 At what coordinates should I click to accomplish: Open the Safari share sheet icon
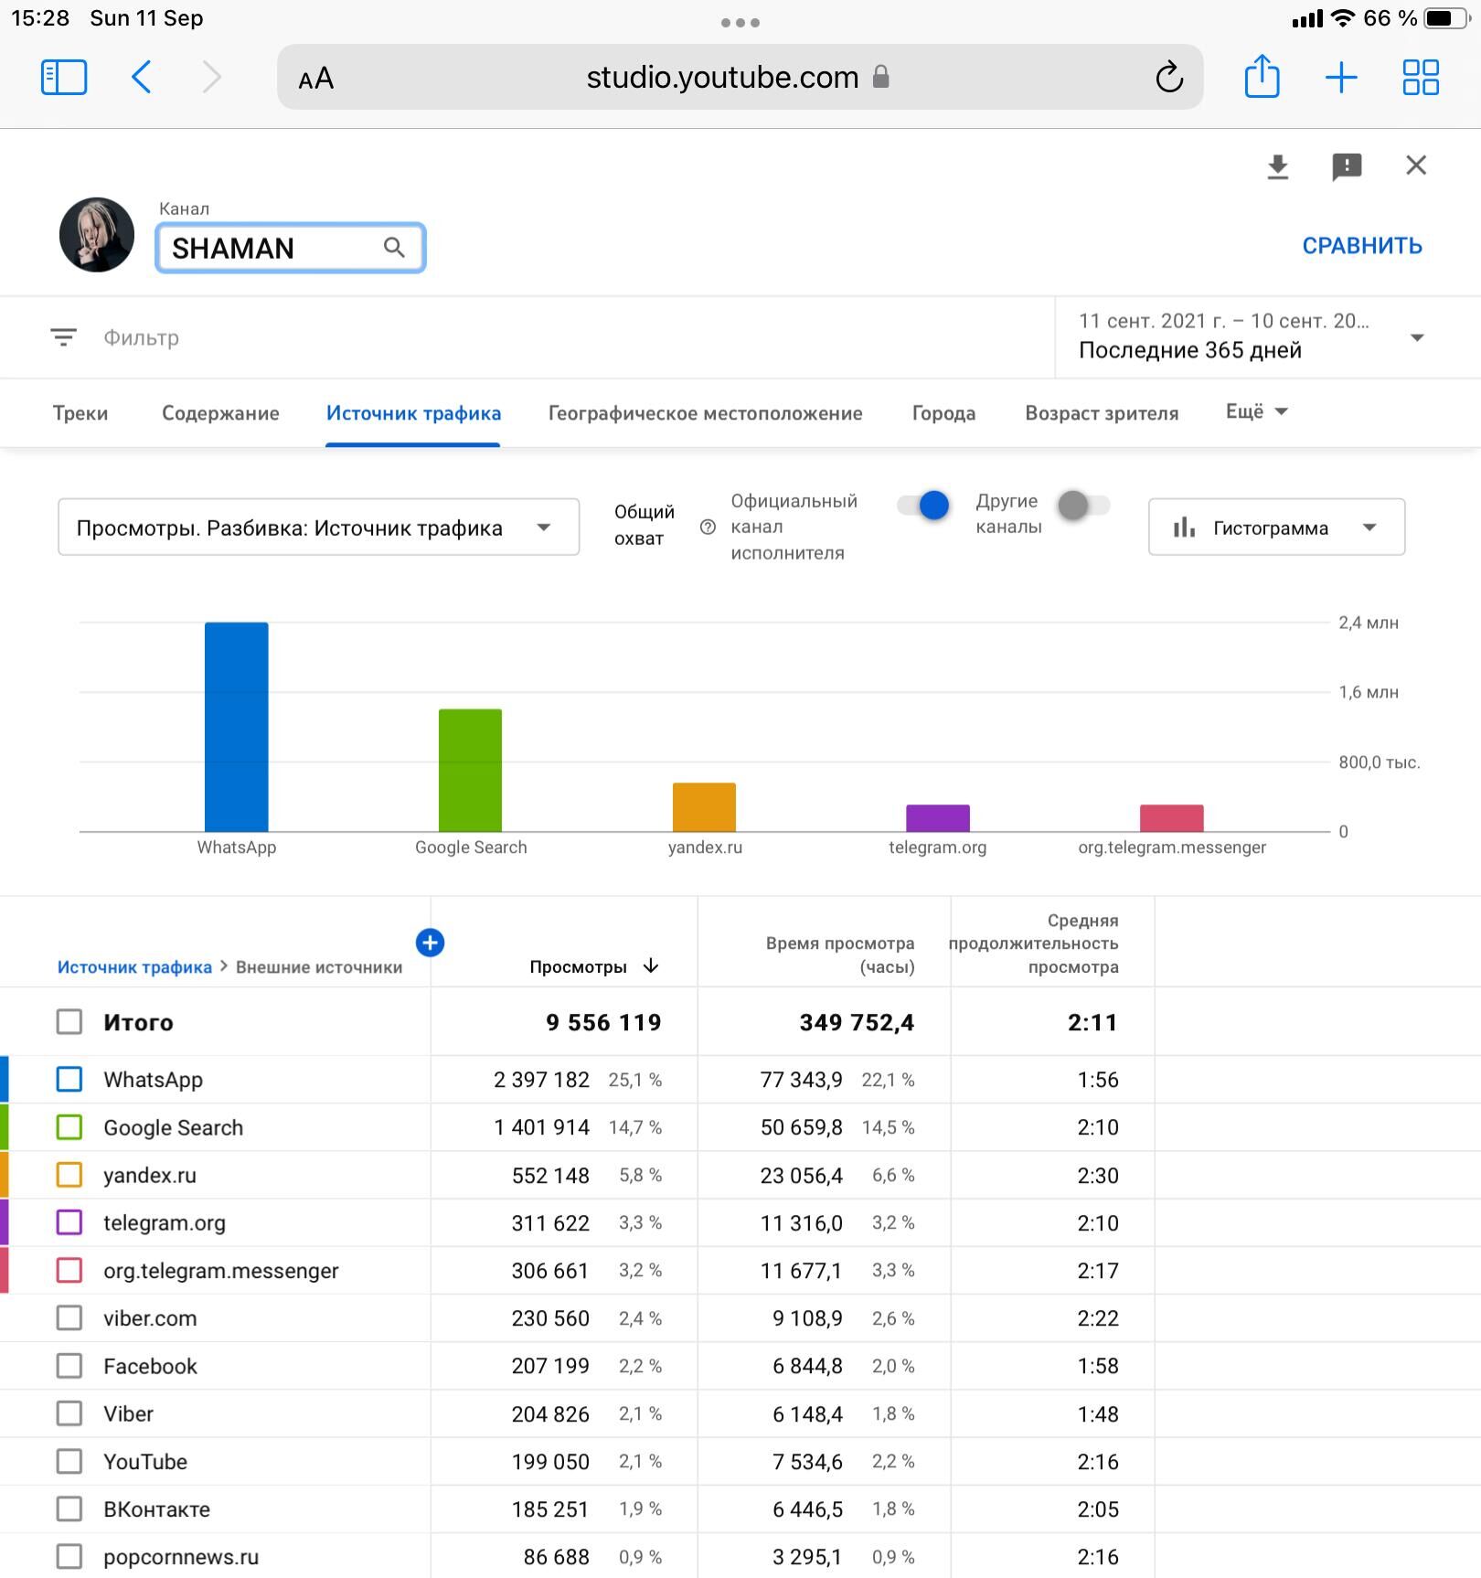click(1262, 76)
